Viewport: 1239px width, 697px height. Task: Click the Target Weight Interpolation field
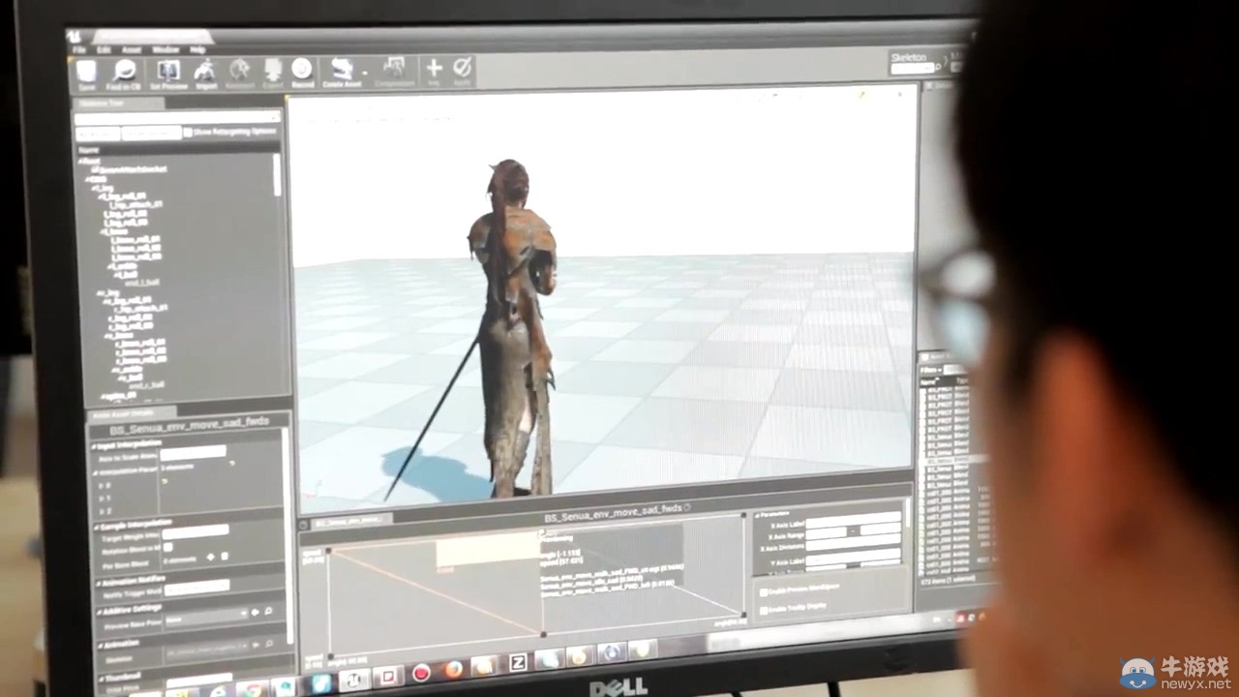(196, 531)
